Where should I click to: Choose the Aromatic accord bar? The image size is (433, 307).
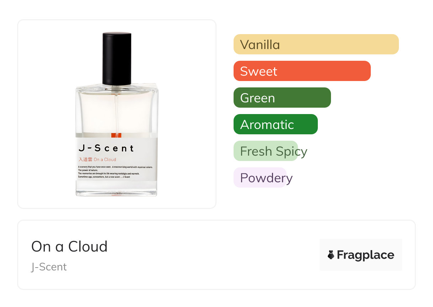275,124
